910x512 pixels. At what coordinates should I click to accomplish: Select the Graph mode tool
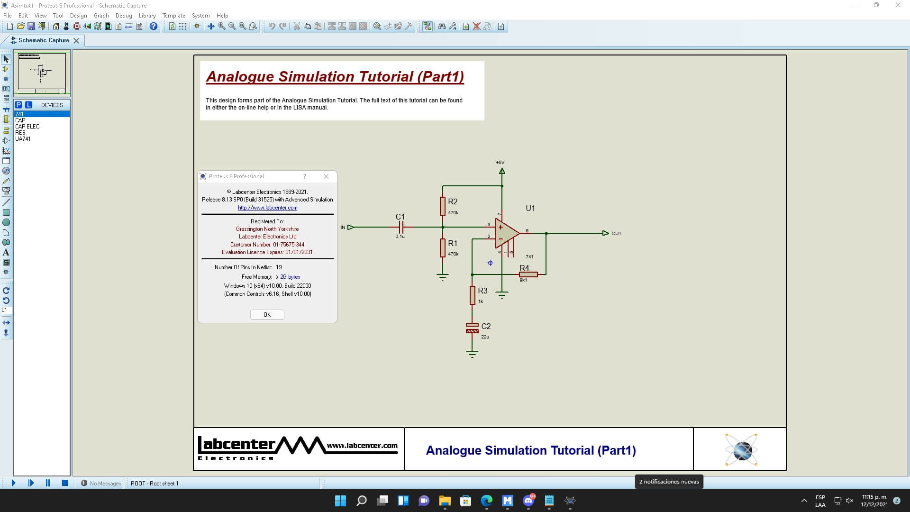(6, 151)
